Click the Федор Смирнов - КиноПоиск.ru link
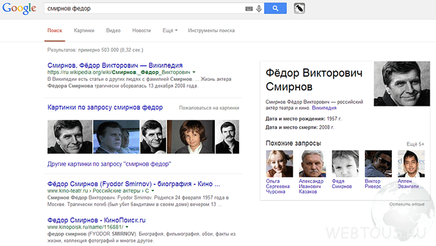 96,220
